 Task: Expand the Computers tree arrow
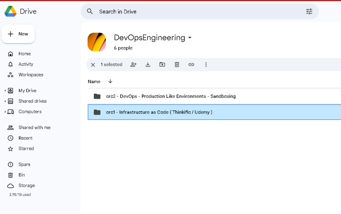[5, 112]
